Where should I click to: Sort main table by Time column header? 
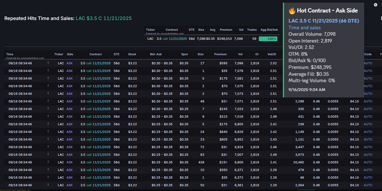(10, 54)
